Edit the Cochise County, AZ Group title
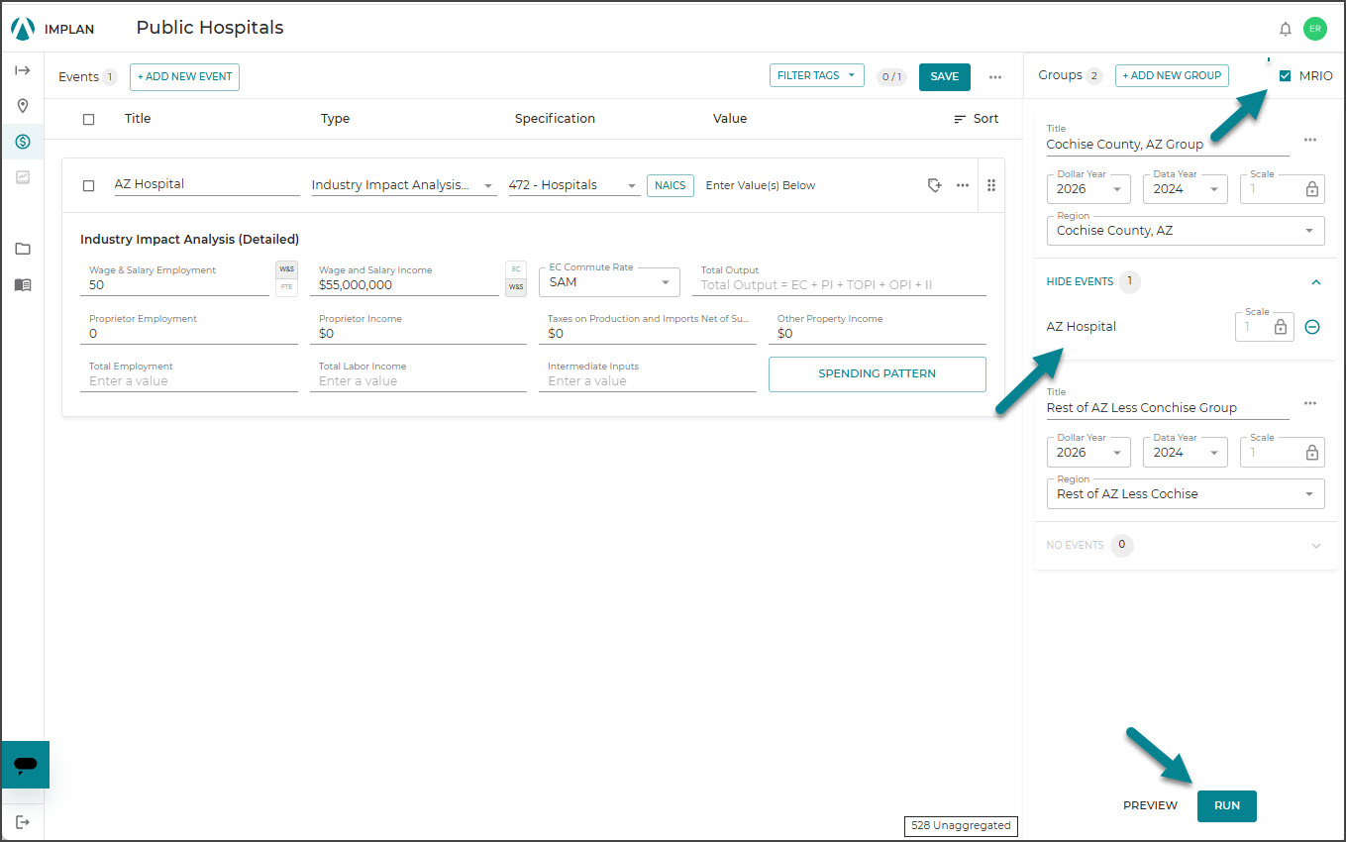Screen dimensions: 1346x842 (x=1168, y=144)
